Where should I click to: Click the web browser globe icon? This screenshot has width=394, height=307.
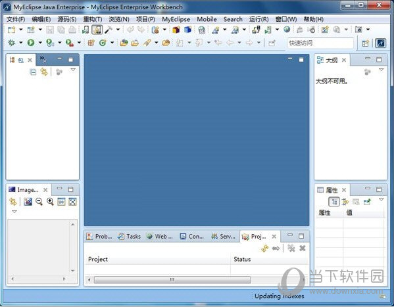point(287,30)
